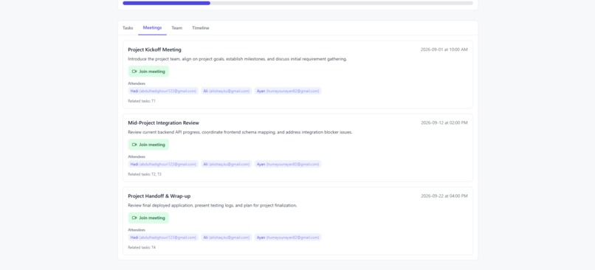Choose Hadi attendee chip in Project Handoff & Wrap-up
Image resolution: width=595 pixels, height=270 pixels.
163,238
